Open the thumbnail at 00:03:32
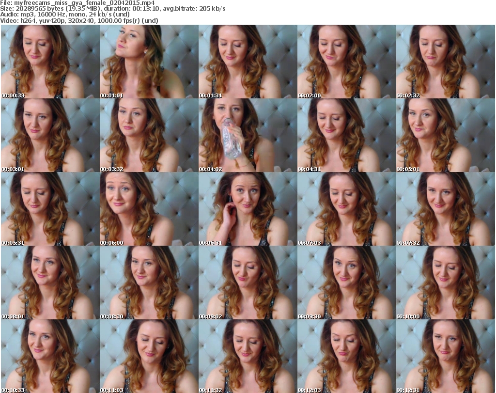Viewport: 496px width, 393px height. (149, 135)
